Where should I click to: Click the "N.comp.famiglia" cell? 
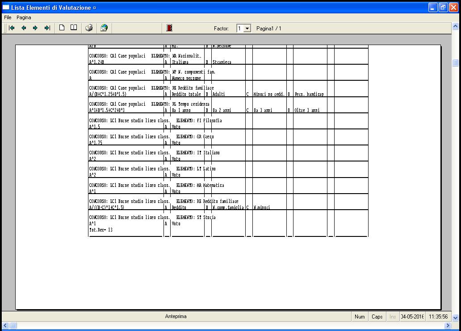[x=228, y=207]
